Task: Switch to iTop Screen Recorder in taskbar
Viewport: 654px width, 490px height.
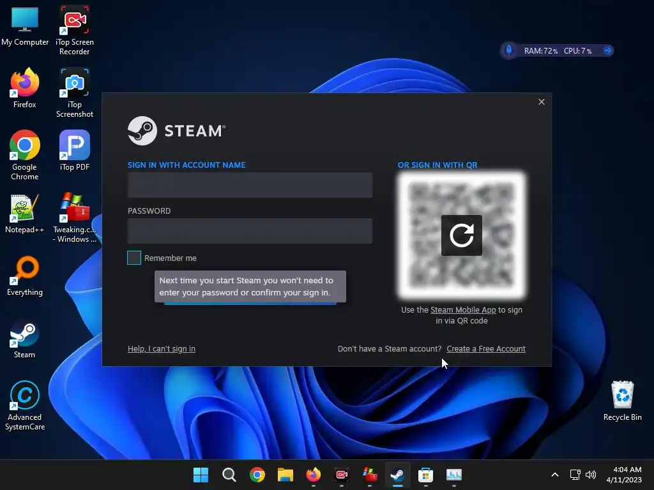Action: (342, 475)
